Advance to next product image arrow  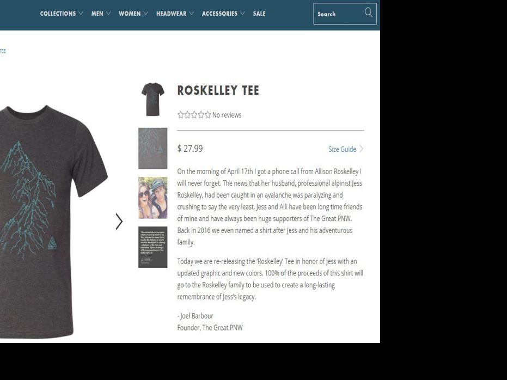pos(119,222)
